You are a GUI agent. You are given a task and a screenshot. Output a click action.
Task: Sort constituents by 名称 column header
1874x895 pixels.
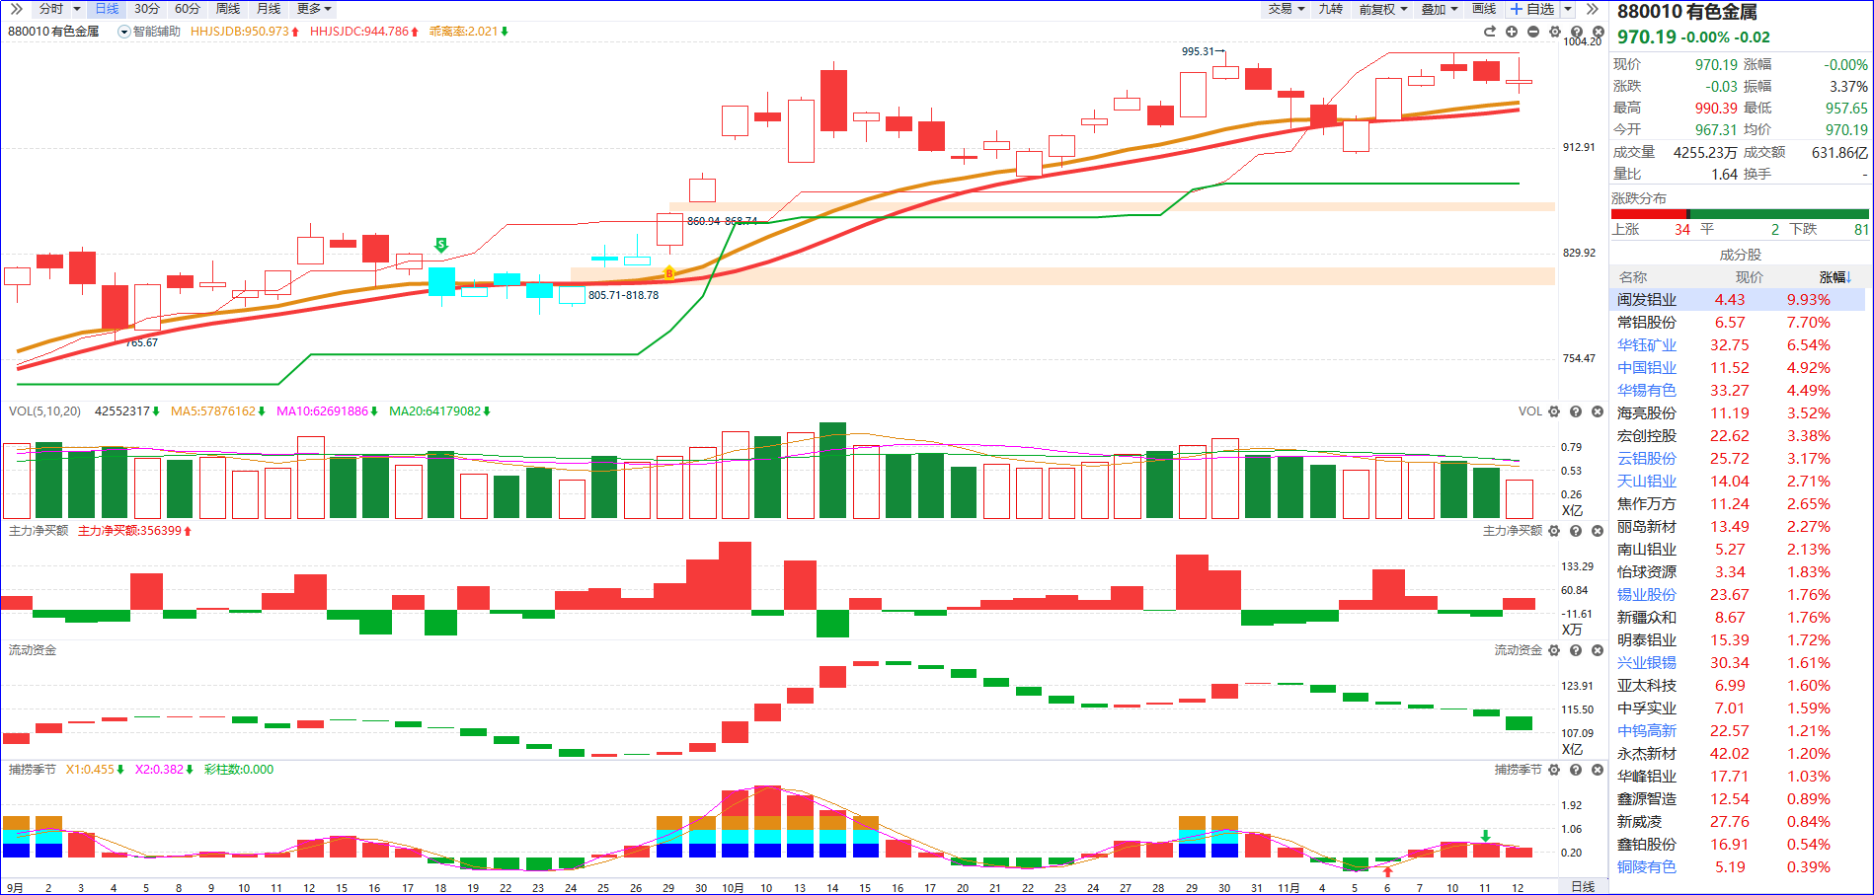coord(1633,277)
